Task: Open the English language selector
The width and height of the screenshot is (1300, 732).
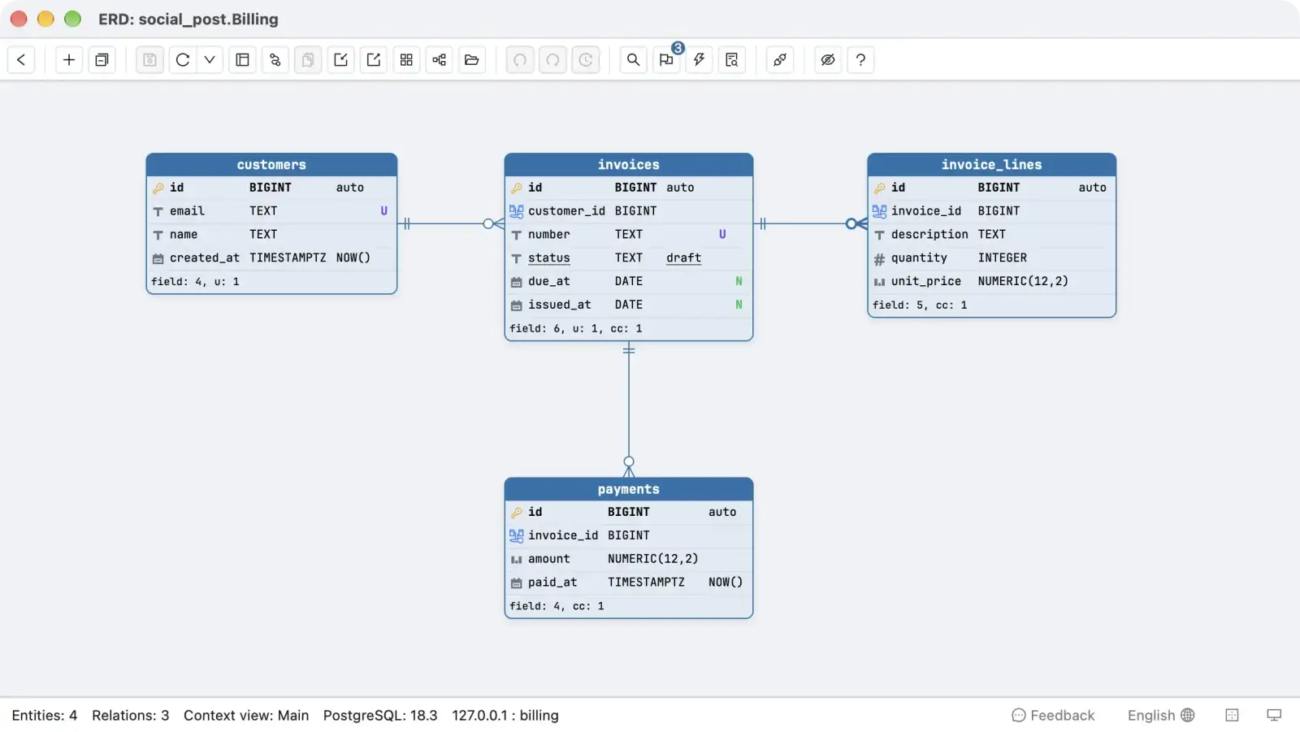Action: pos(1160,715)
